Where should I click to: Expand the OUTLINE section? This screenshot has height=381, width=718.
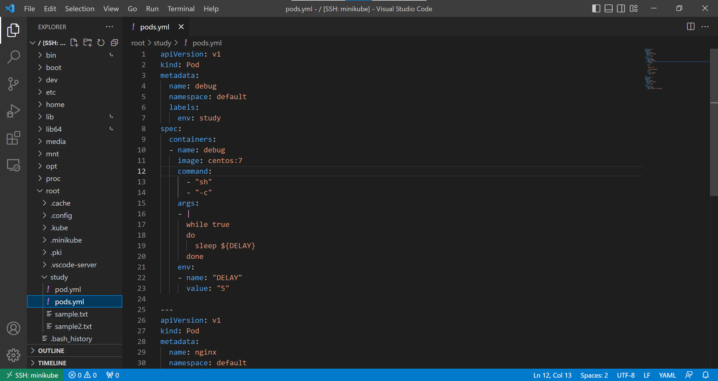tap(75, 350)
